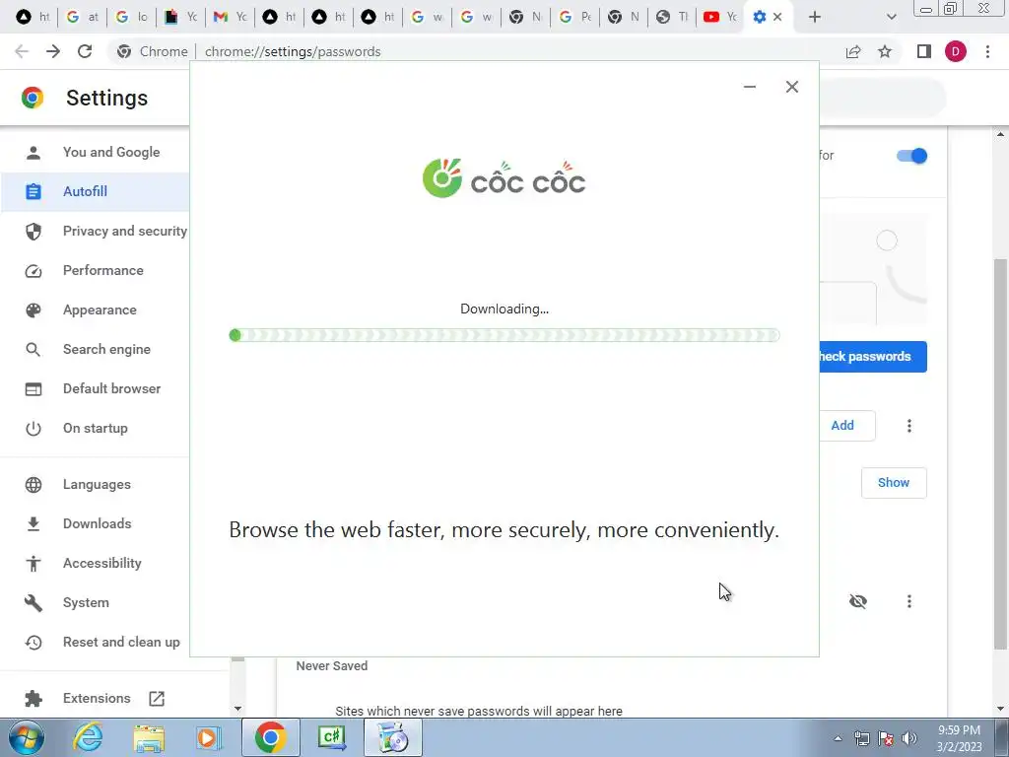Open more options next to Add
The image size is (1009, 757).
click(x=909, y=426)
